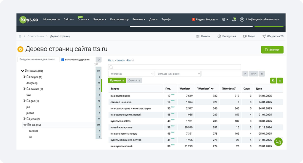
Task: Select the faw tree item
Action: click(29, 95)
